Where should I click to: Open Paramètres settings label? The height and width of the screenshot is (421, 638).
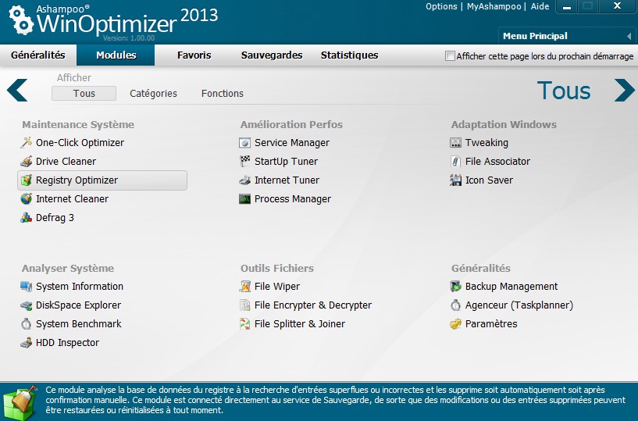(491, 323)
